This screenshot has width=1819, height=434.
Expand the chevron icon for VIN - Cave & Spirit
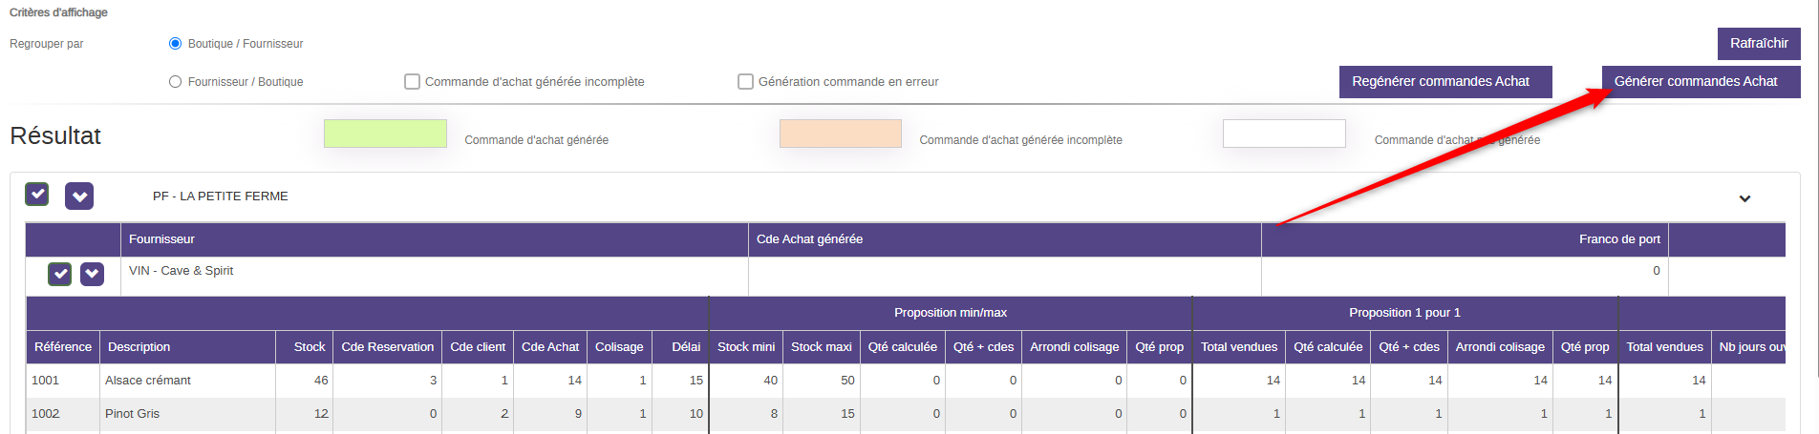pyautogui.click(x=92, y=274)
